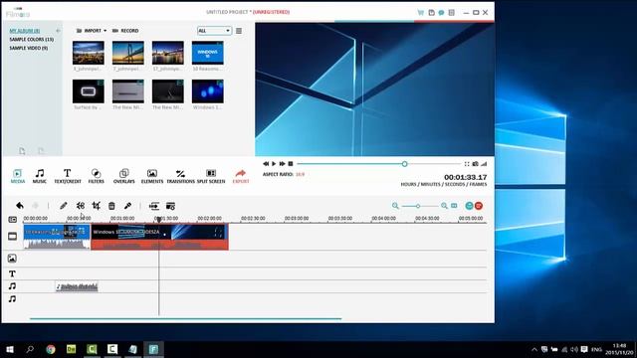Click the back arrow beside My Album

58,31
